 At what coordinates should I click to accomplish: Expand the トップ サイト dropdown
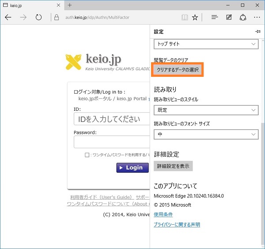coord(206,44)
